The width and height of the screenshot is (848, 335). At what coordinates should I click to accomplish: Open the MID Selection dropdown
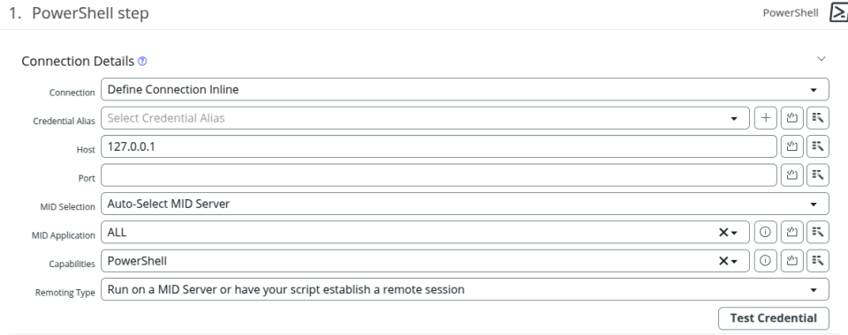tap(465, 204)
